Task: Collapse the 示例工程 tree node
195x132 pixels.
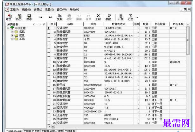Action: (x=8, y=28)
